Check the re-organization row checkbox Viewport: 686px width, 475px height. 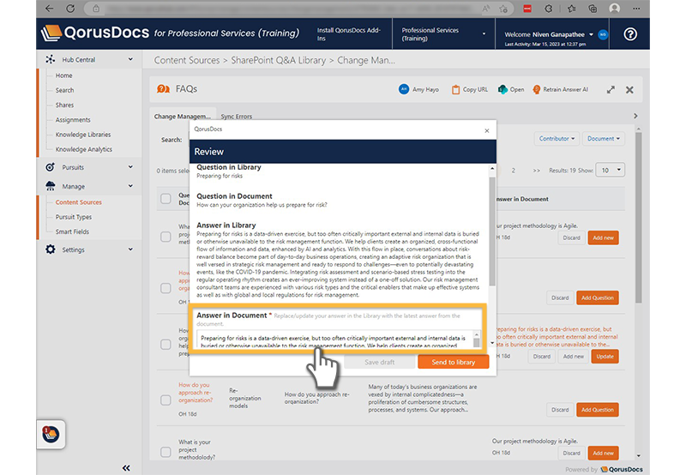[x=165, y=400]
